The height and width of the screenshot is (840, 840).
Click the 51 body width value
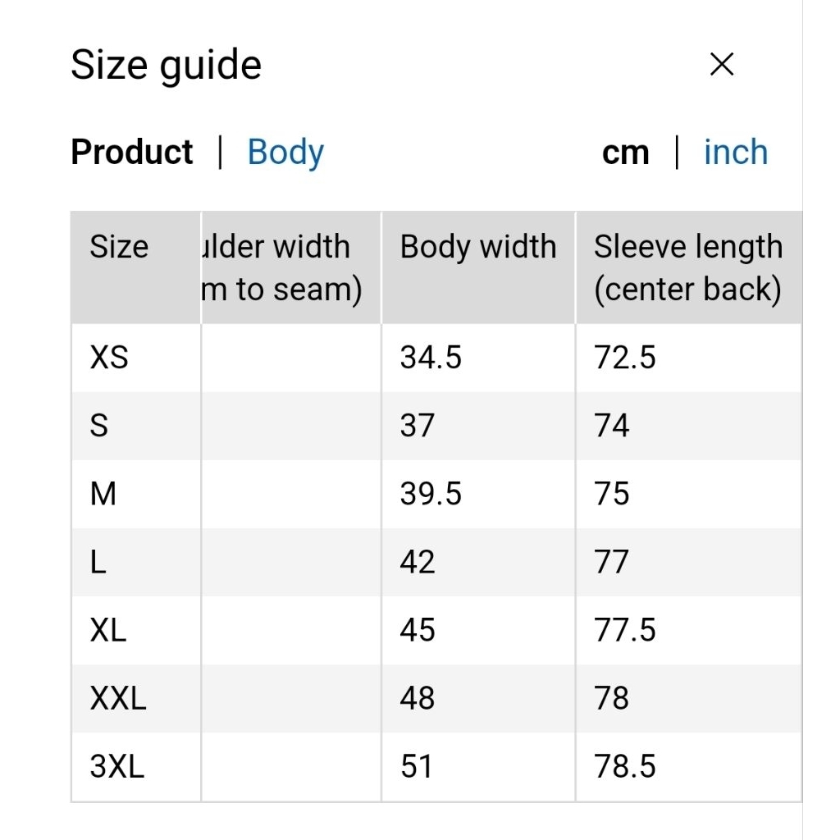pos(417,766)
